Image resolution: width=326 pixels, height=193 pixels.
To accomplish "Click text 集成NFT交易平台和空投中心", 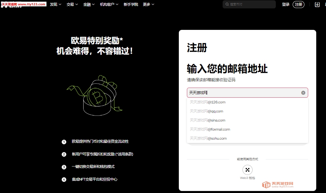I will tap(95, 179).
